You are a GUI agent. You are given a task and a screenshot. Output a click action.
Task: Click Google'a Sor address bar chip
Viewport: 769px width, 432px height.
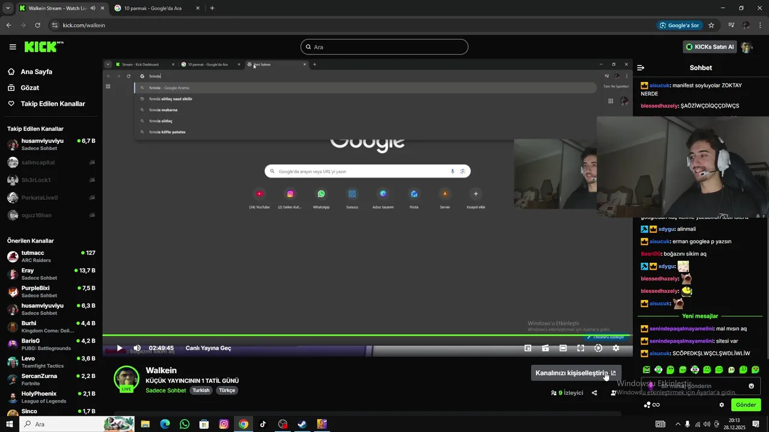679,25
